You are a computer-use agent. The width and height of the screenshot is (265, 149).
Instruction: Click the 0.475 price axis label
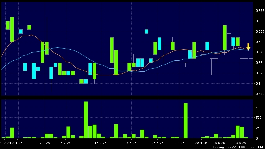[x=260, y=94]
